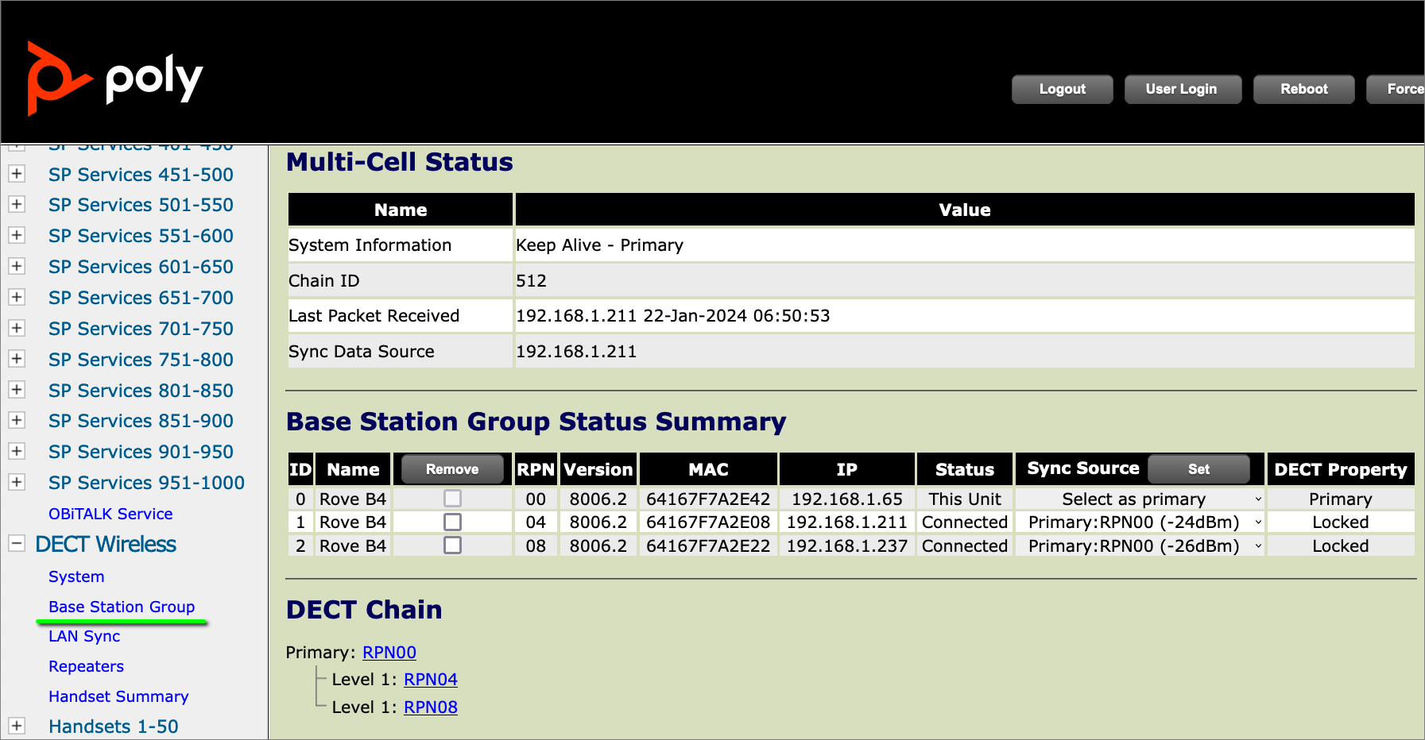Click the Poly logo
Screen dimensions: 1425x740
tap(115, 79)
